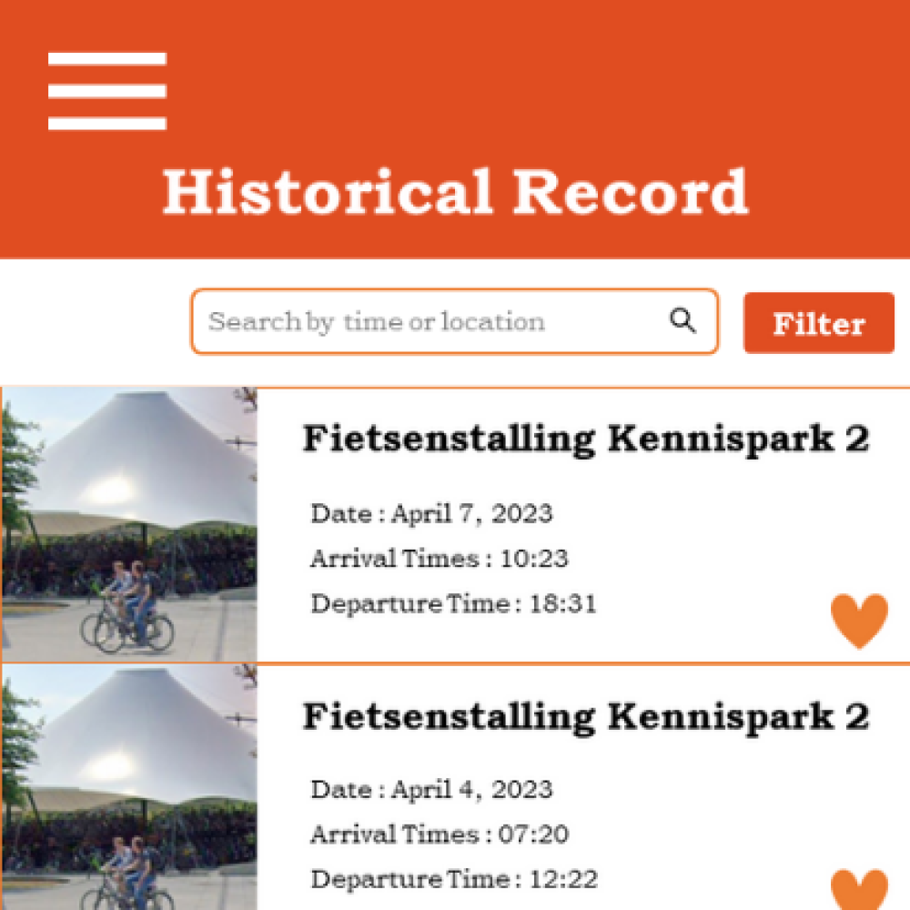Click the Historical Record heading
The height and width of the screenshot is (910, 910).
coord(455,192)
